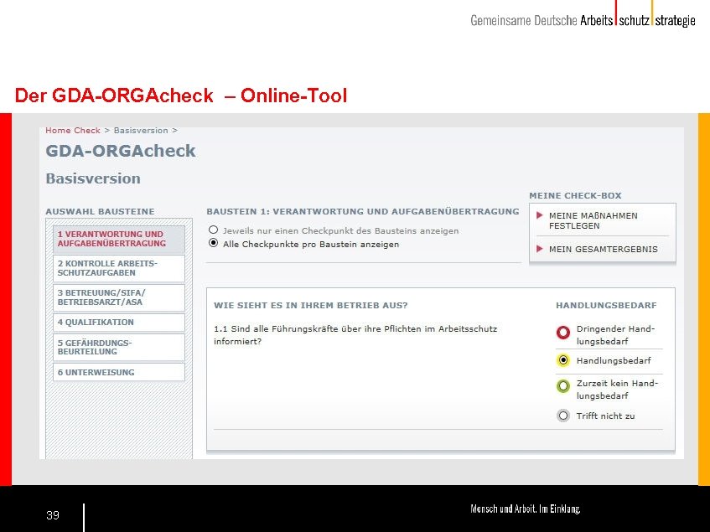Viewport: 710px width, 532px height.
Task: Click question 1.1 text about Führungskräfte
Action: tap(355, 335)
